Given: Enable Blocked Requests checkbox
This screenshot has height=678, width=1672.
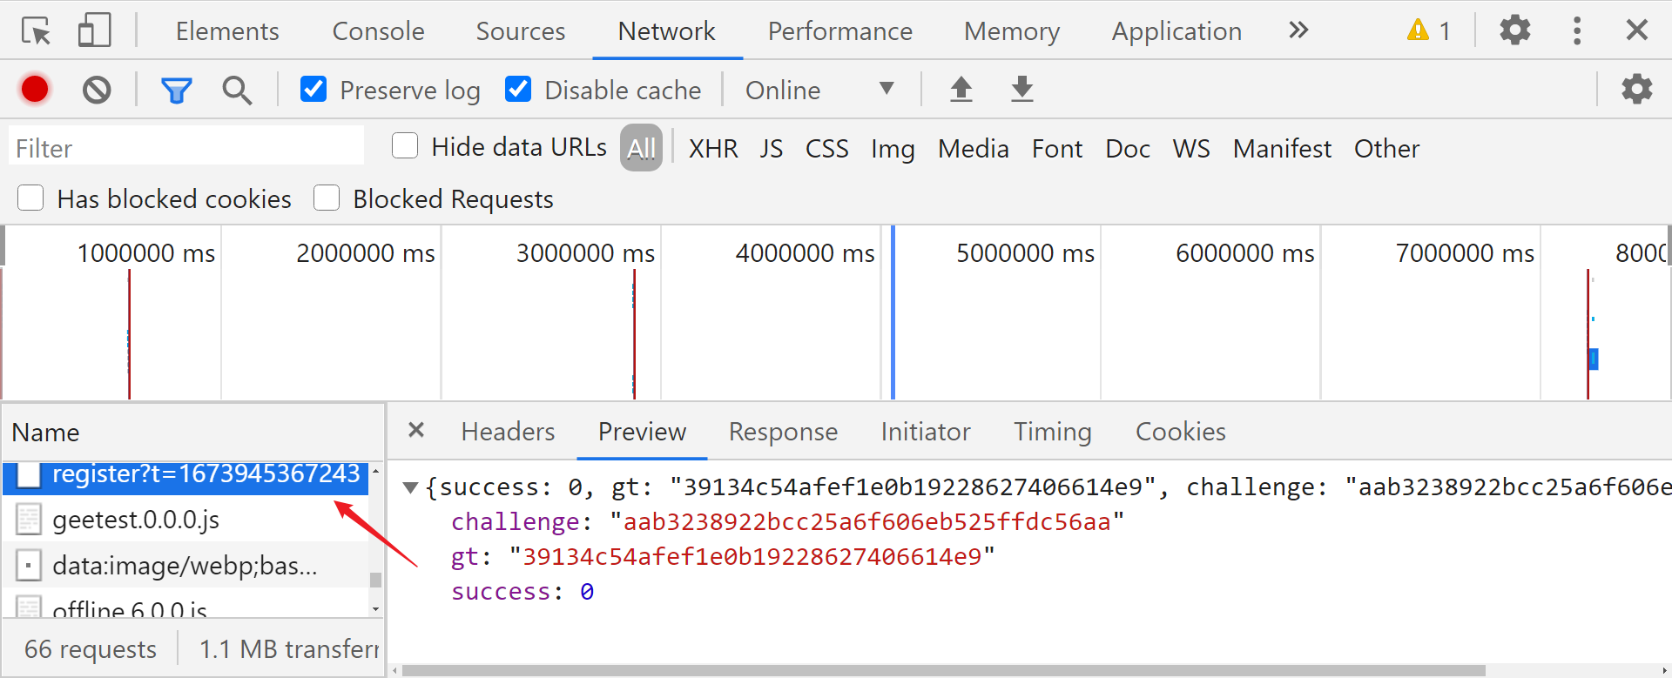Looking at the screenshot, I should point(327,198).
